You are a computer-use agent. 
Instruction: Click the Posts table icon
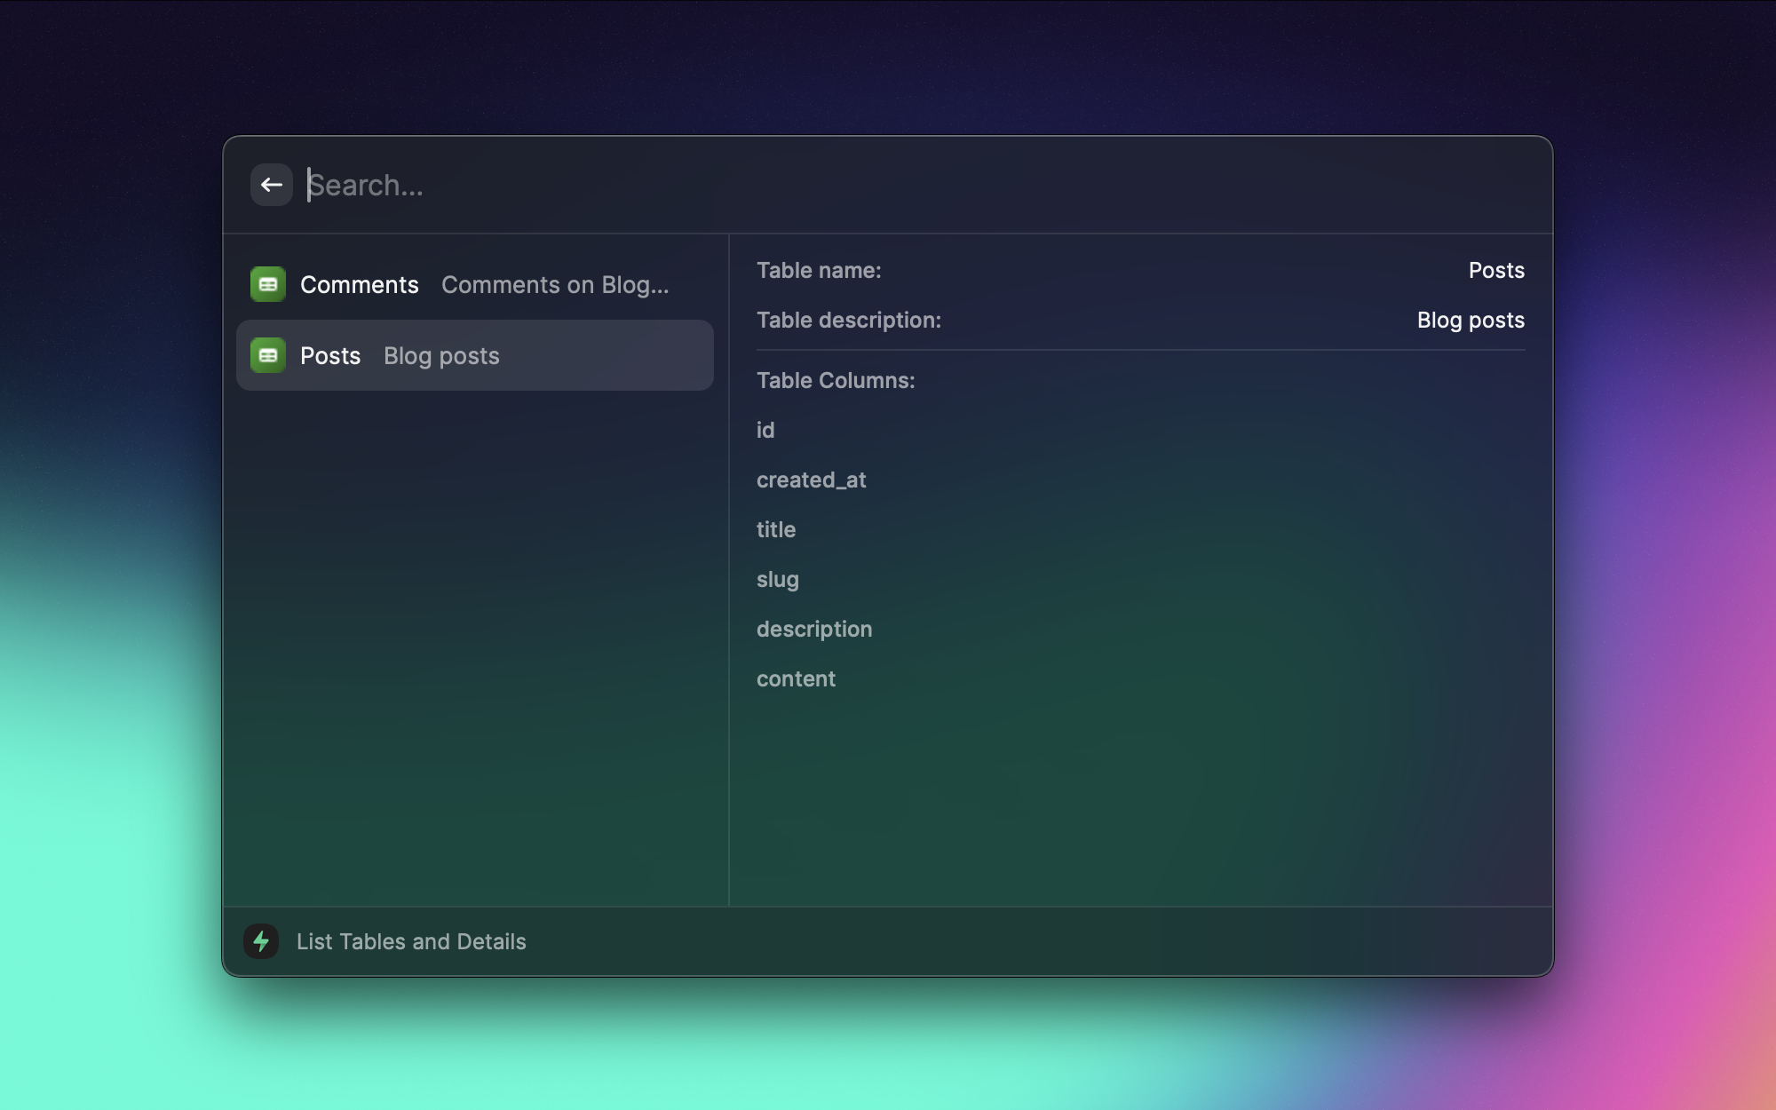[268, 355]
